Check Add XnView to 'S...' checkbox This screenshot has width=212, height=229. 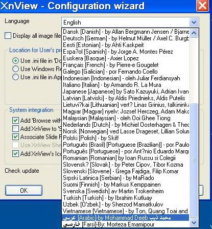(15, 129)
